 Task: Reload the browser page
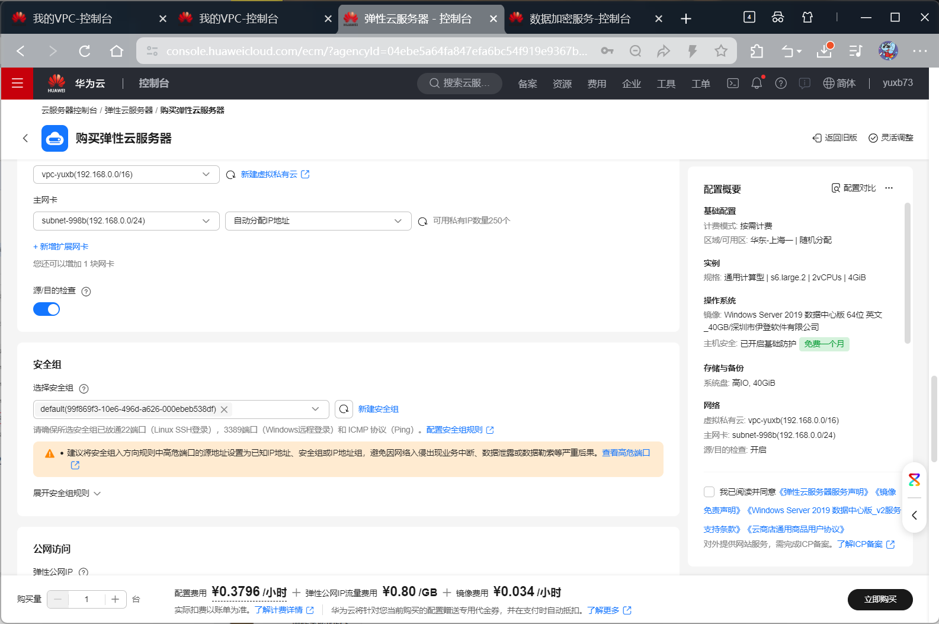pos(85,51)
